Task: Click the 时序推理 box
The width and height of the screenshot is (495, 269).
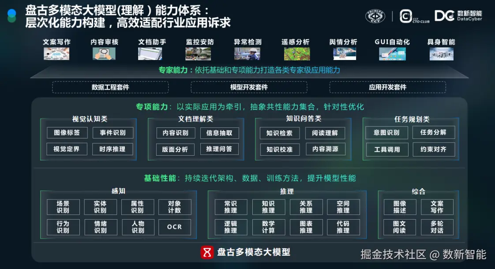Action: point(112,149)
